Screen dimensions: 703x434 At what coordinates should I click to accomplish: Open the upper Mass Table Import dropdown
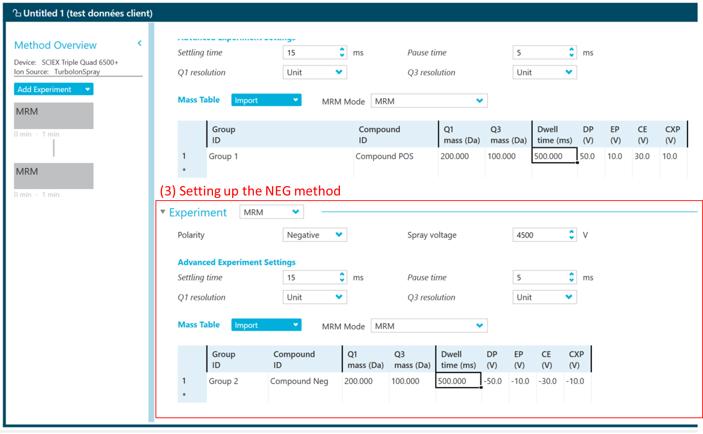click(x=266, y=100)
